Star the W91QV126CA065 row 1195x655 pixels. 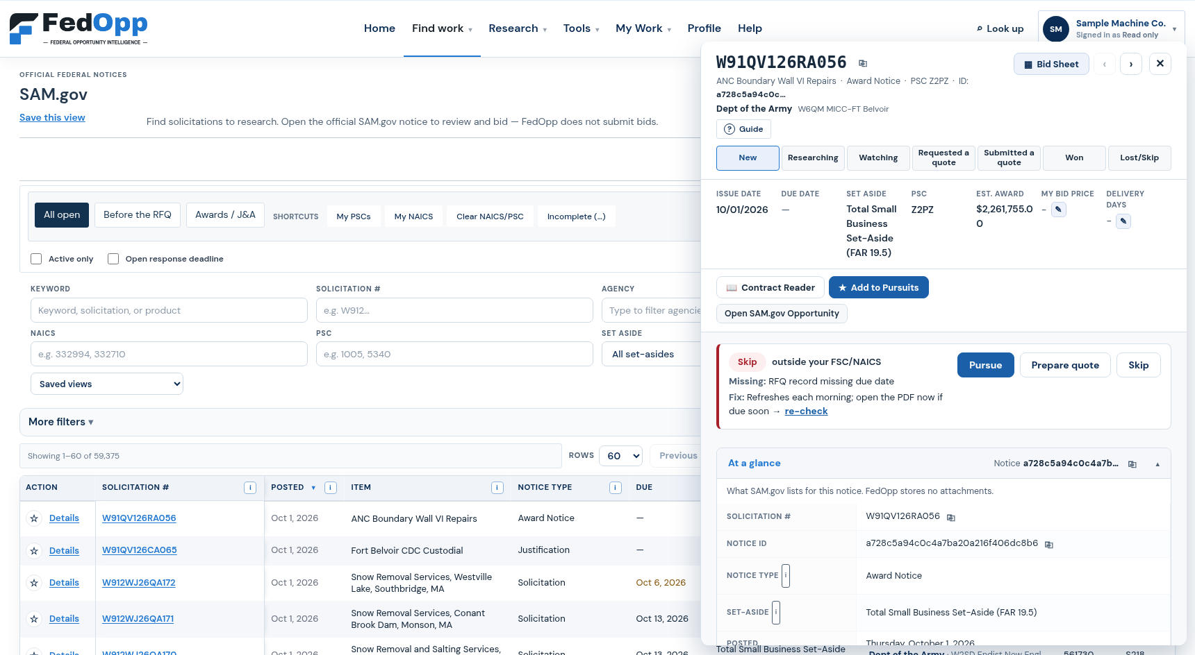click(34, 551)
